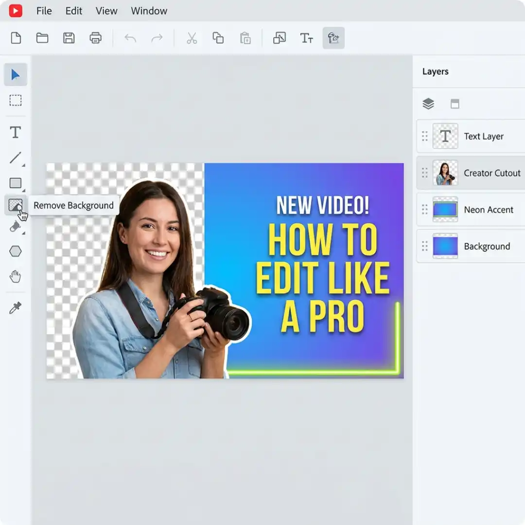Screen dimensions: 525x525
Task: Click the Text Layer drag handle
Action: pyautogui.click(x=424, y=136)
